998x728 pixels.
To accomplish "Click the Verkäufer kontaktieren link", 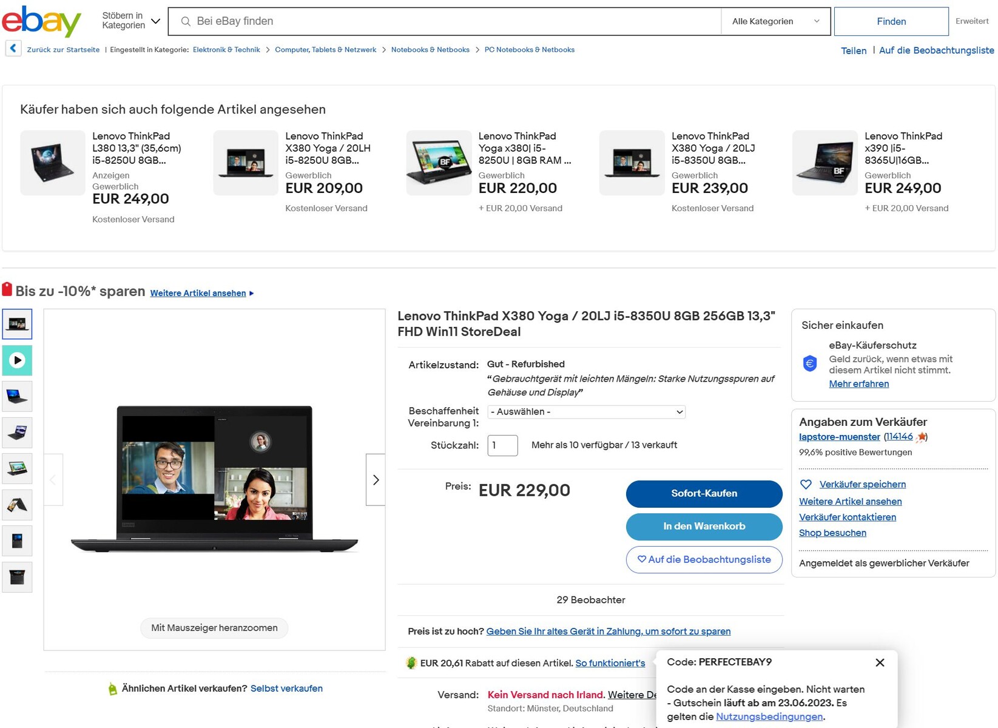I will (847, 517).
